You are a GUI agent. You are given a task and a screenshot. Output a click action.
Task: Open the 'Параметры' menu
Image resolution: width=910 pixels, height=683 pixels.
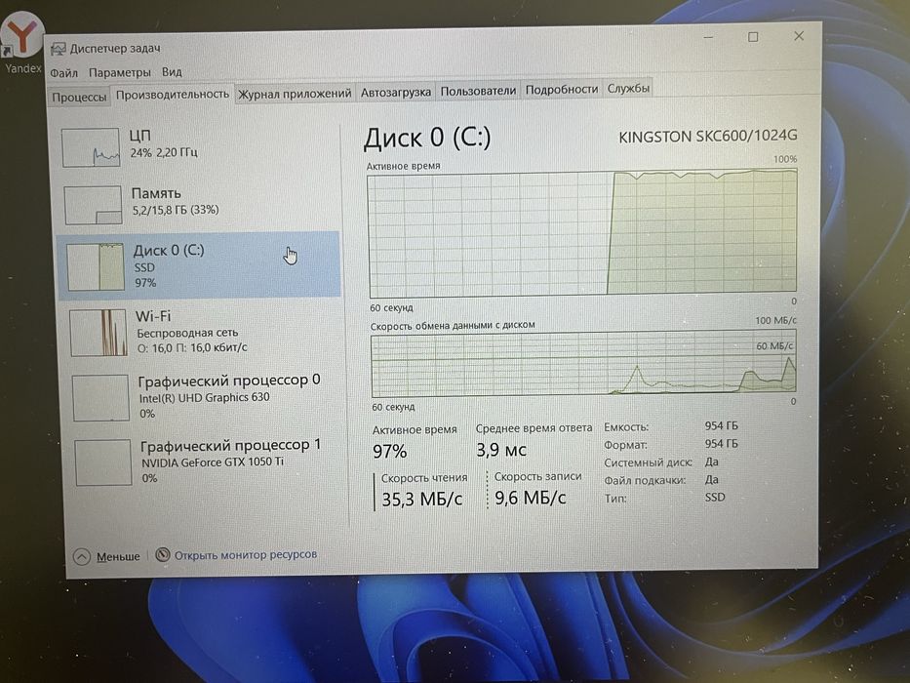point(120,72)
